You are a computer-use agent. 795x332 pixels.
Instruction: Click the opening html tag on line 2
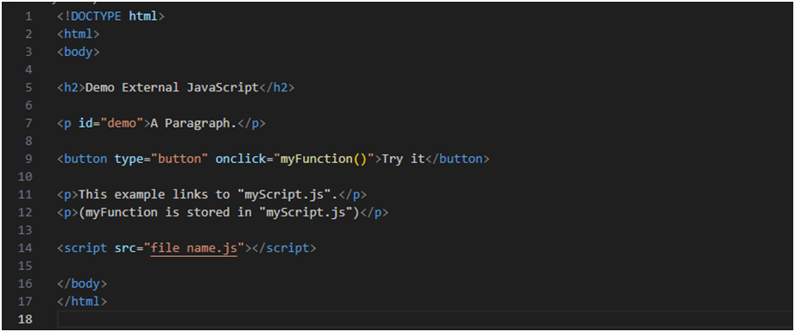tap(78, 34)
